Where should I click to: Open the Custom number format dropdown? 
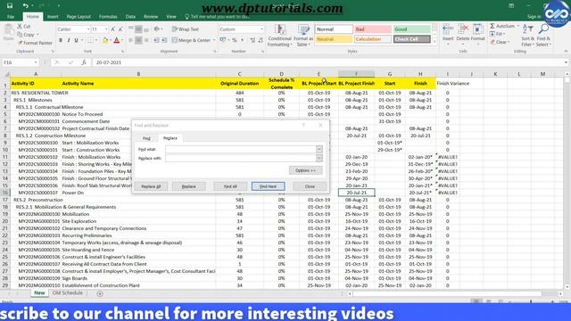261,29
